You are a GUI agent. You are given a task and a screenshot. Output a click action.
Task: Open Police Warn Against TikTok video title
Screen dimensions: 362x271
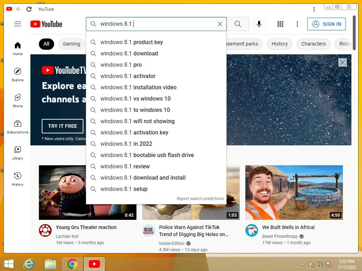click(194, 231)
